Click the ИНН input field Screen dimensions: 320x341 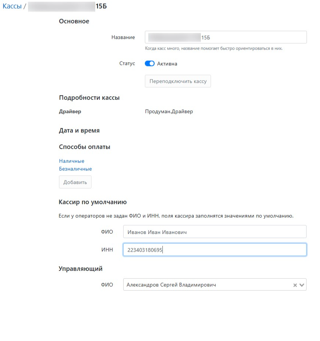[215, 250]
